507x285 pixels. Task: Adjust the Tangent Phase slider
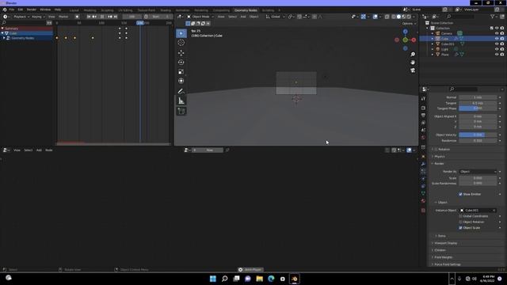pos(478,108)
